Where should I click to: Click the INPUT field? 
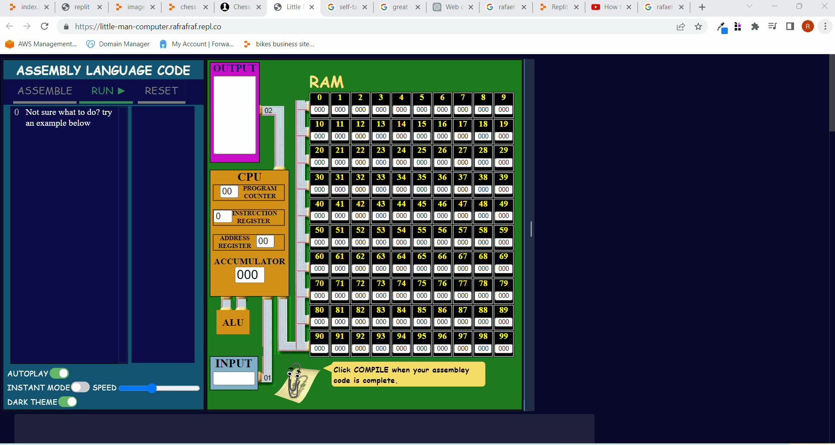coord(234,377)
